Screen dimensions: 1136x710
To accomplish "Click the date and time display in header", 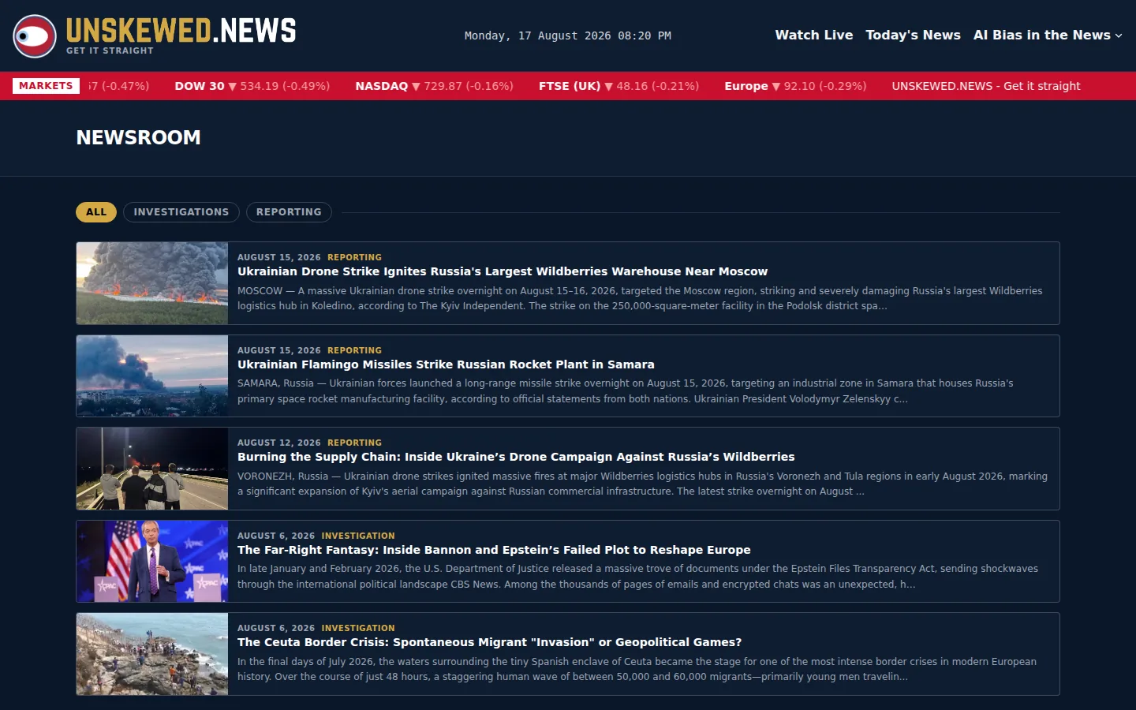I will (568, 35).
